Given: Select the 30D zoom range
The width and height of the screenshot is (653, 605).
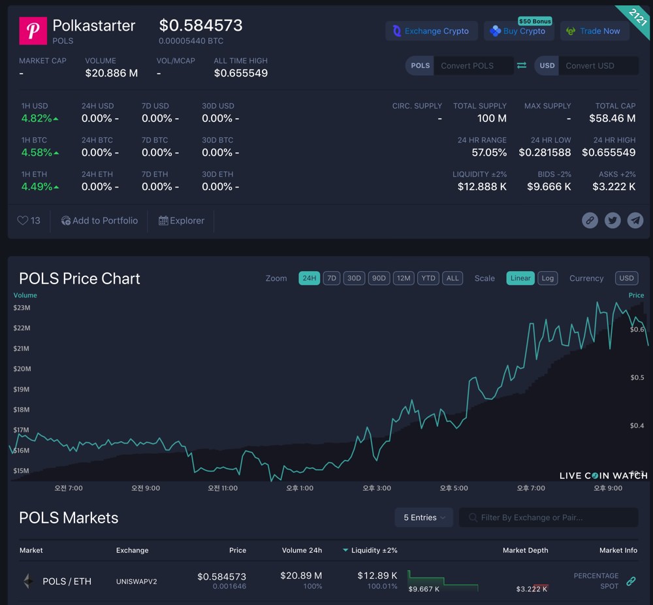Looking at the screenshot, I should [x=354, y=278].
